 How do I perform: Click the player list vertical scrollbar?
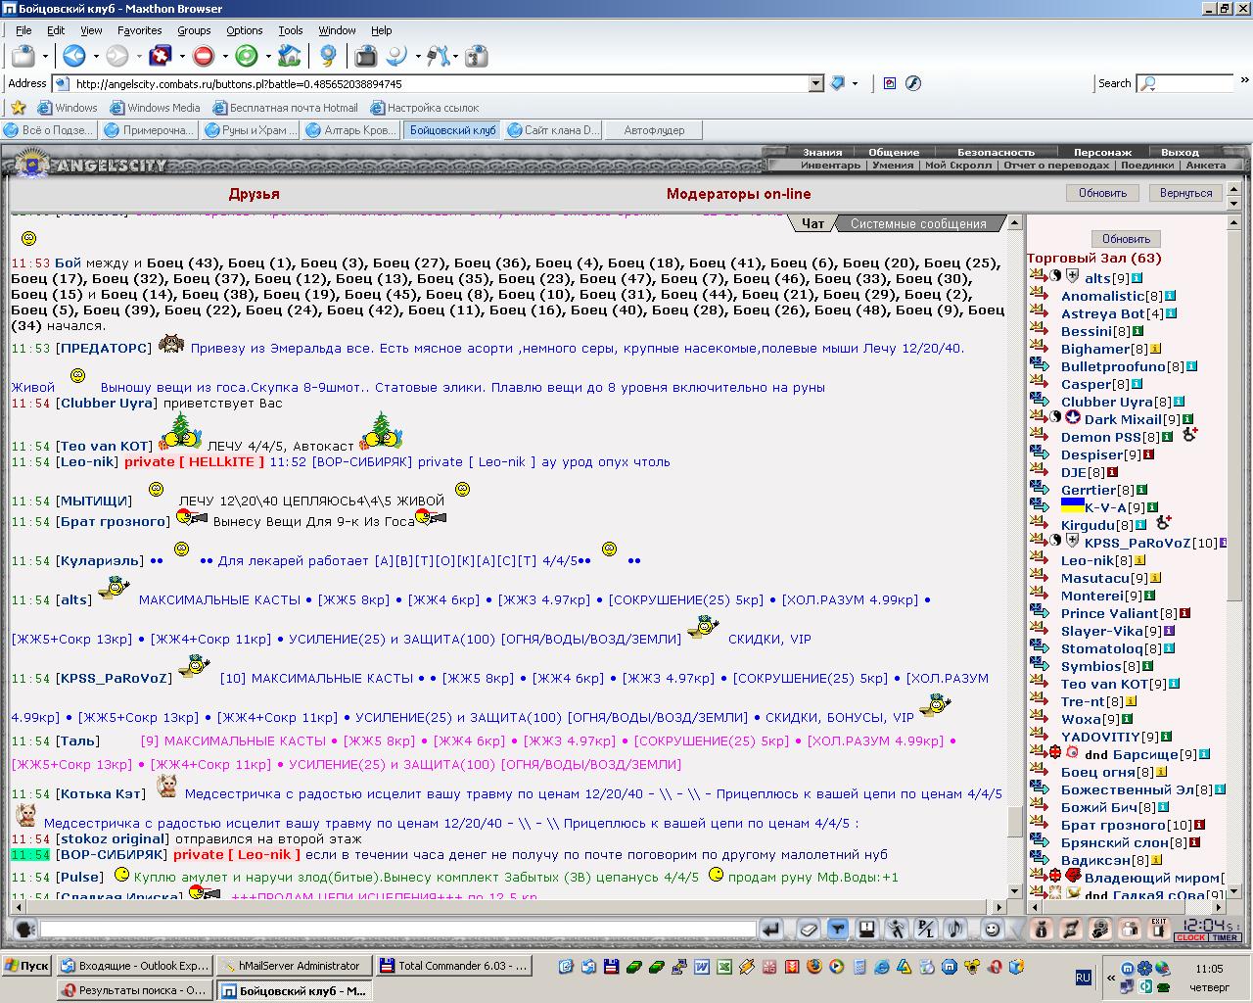point(1234,557)
